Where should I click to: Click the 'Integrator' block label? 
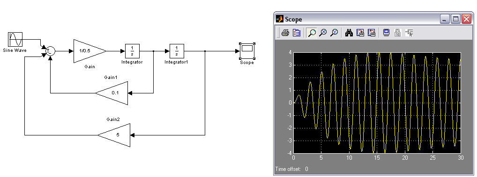[132, 62]
